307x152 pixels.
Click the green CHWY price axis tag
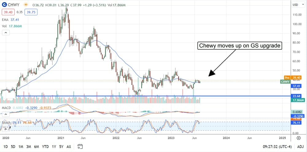point(285,82)
